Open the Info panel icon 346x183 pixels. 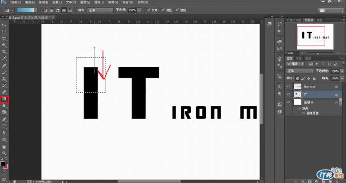pos(279,111)
